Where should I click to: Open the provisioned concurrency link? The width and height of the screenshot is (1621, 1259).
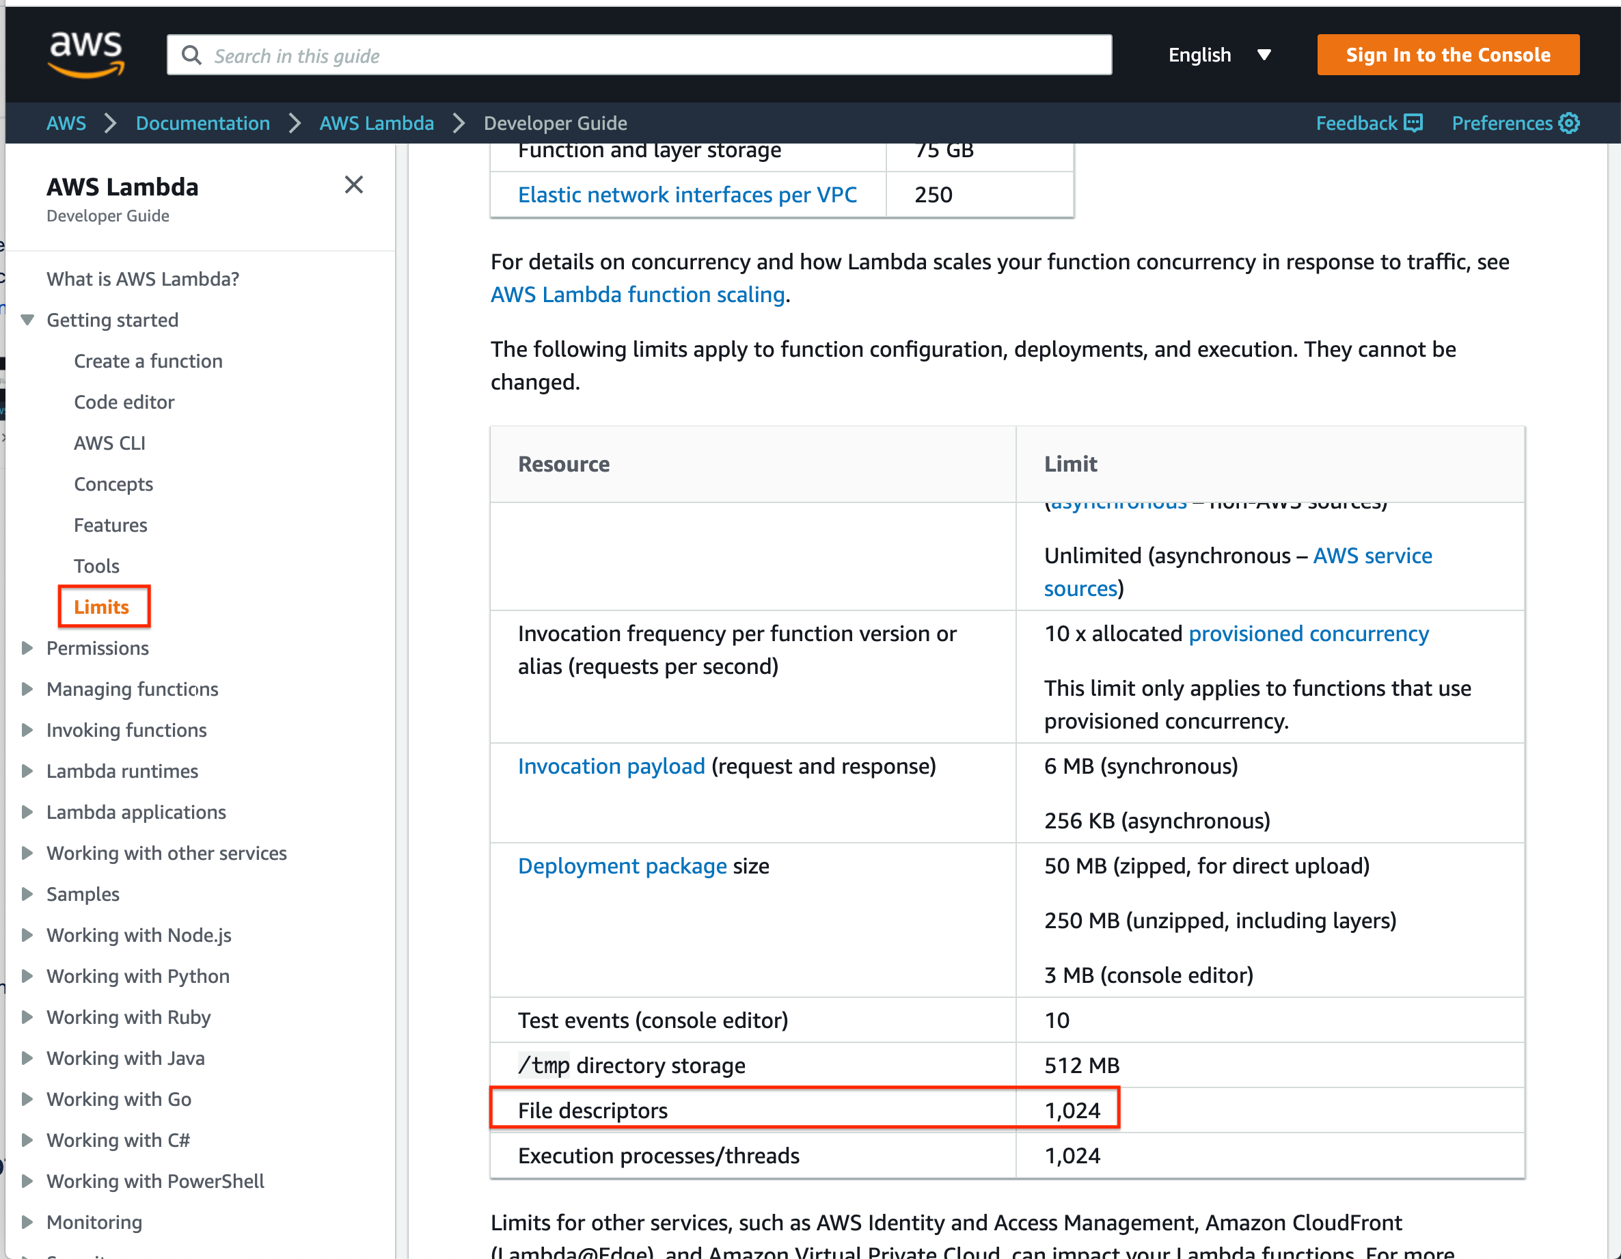tap(1308, 634)
